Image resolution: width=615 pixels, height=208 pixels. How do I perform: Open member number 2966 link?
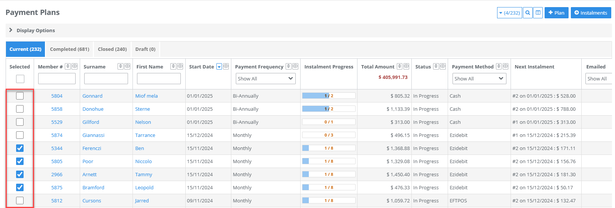(57, 174)
